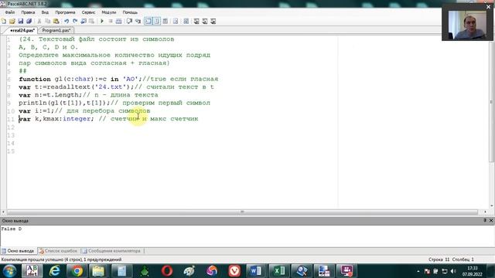Click 'println' on line 9
Screen dimensions: 495x278
coord(32,103)
